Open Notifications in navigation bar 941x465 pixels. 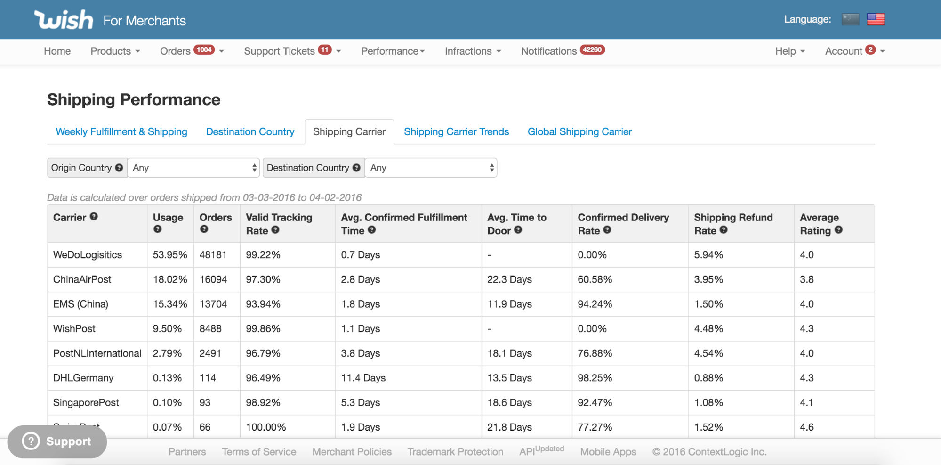549,51
